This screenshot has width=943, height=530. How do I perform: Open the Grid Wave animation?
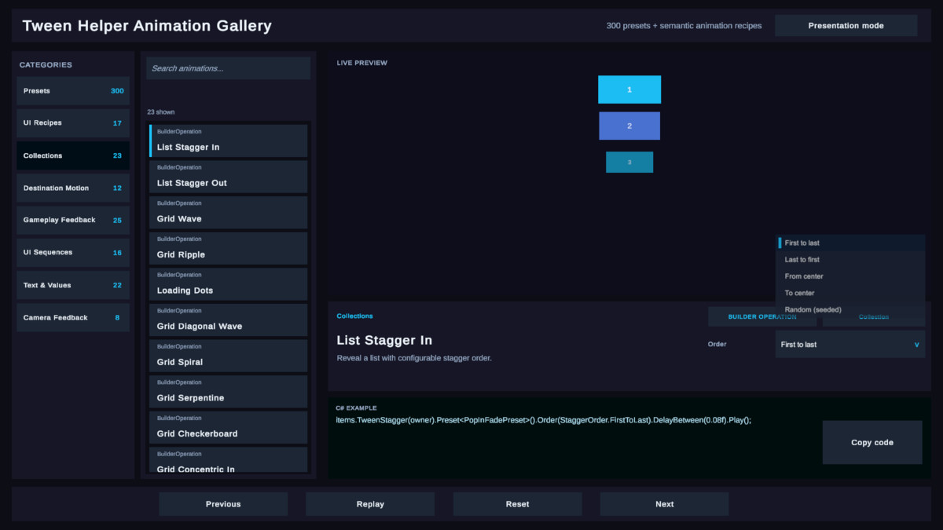coord(229,213)
